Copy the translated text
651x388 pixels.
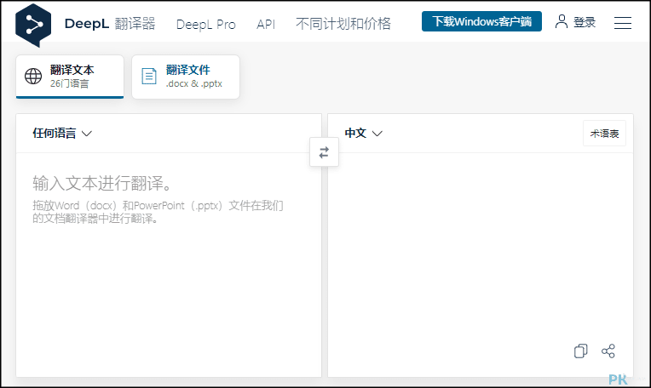(x=580, y=351)
